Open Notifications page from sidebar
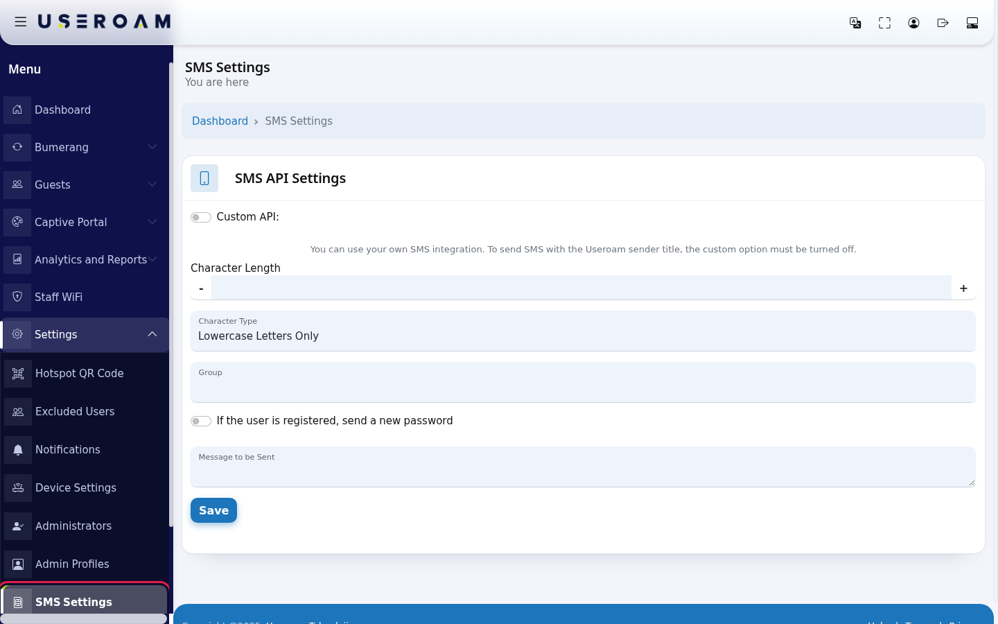 coord(85,449)
